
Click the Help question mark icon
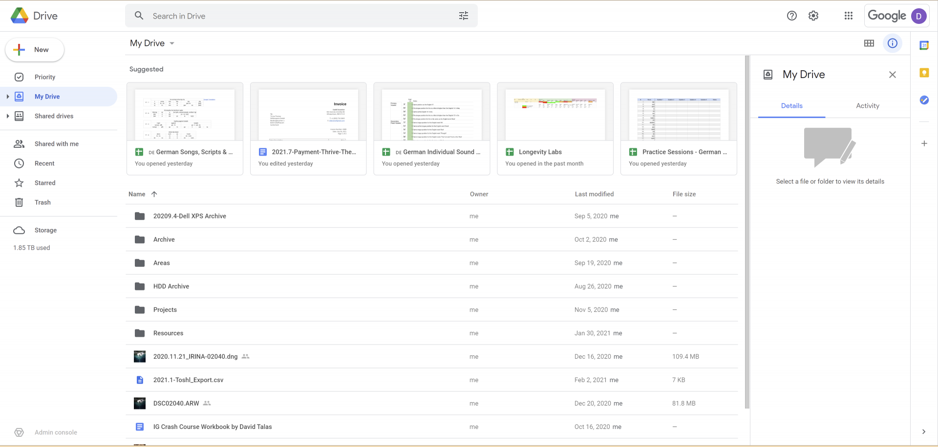click(x=791, y=16)
